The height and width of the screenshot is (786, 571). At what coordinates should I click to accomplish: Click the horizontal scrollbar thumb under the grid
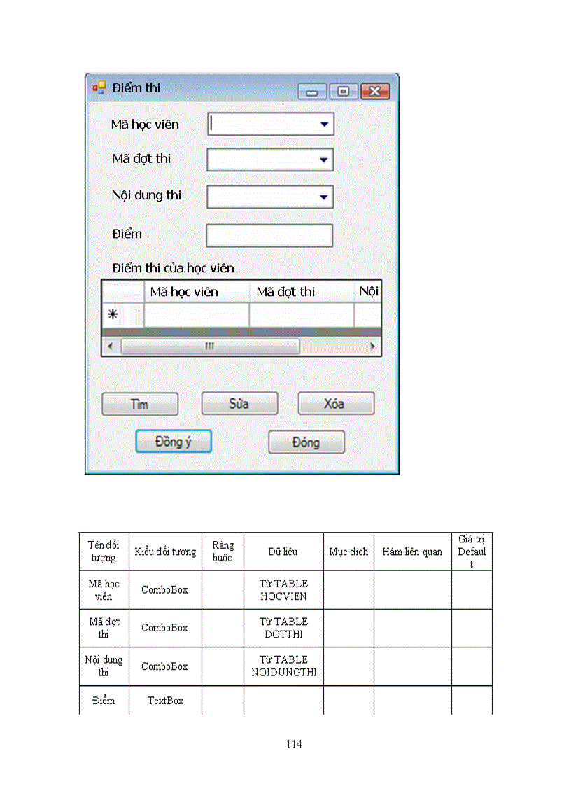tap(210, 346)
